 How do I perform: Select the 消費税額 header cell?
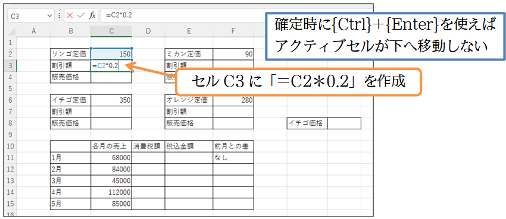point(148,147)
